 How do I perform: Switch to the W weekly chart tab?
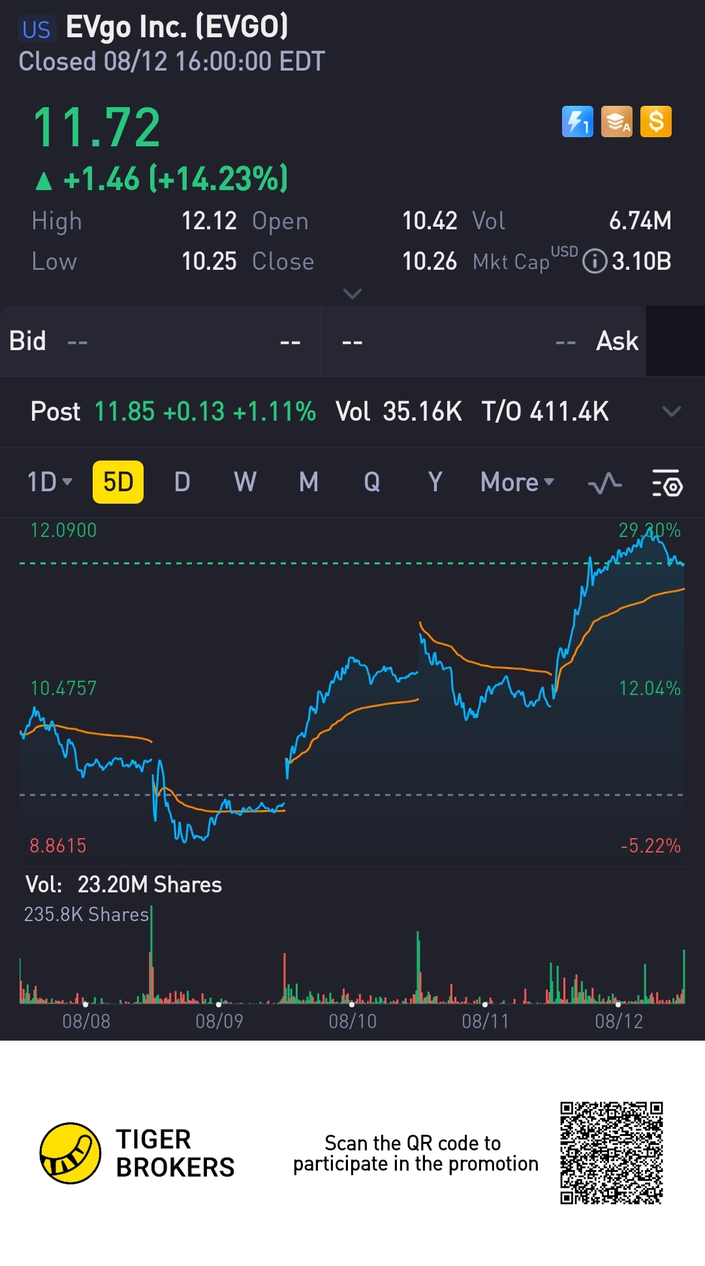[245, 482]
